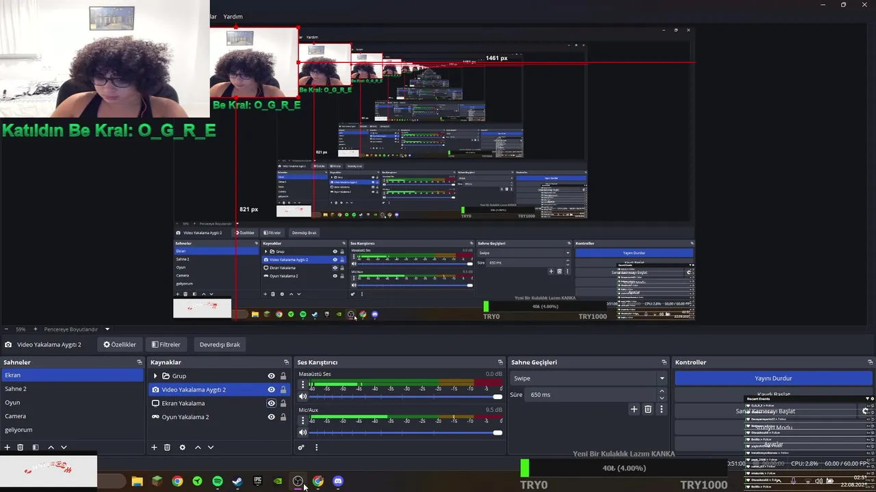Open transition properties three-dot menu
The height and width of the screenshot is (492, 876).
pyautogui.click(x=661, y=409)
